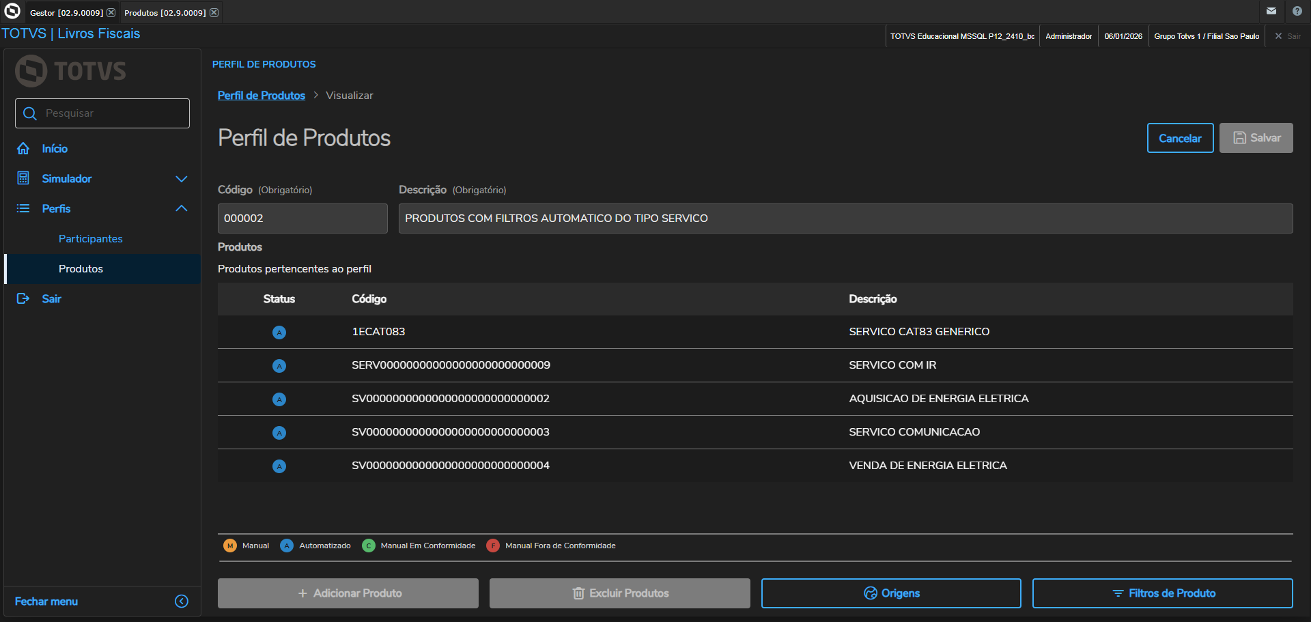
Task: Open the help question mark icon
Action: [x=1297, y=11]
